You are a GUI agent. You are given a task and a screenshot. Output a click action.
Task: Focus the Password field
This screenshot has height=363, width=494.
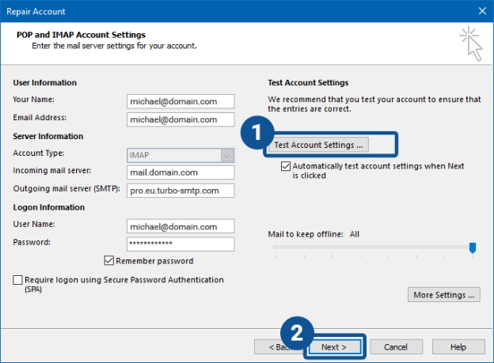pos(180,244)
